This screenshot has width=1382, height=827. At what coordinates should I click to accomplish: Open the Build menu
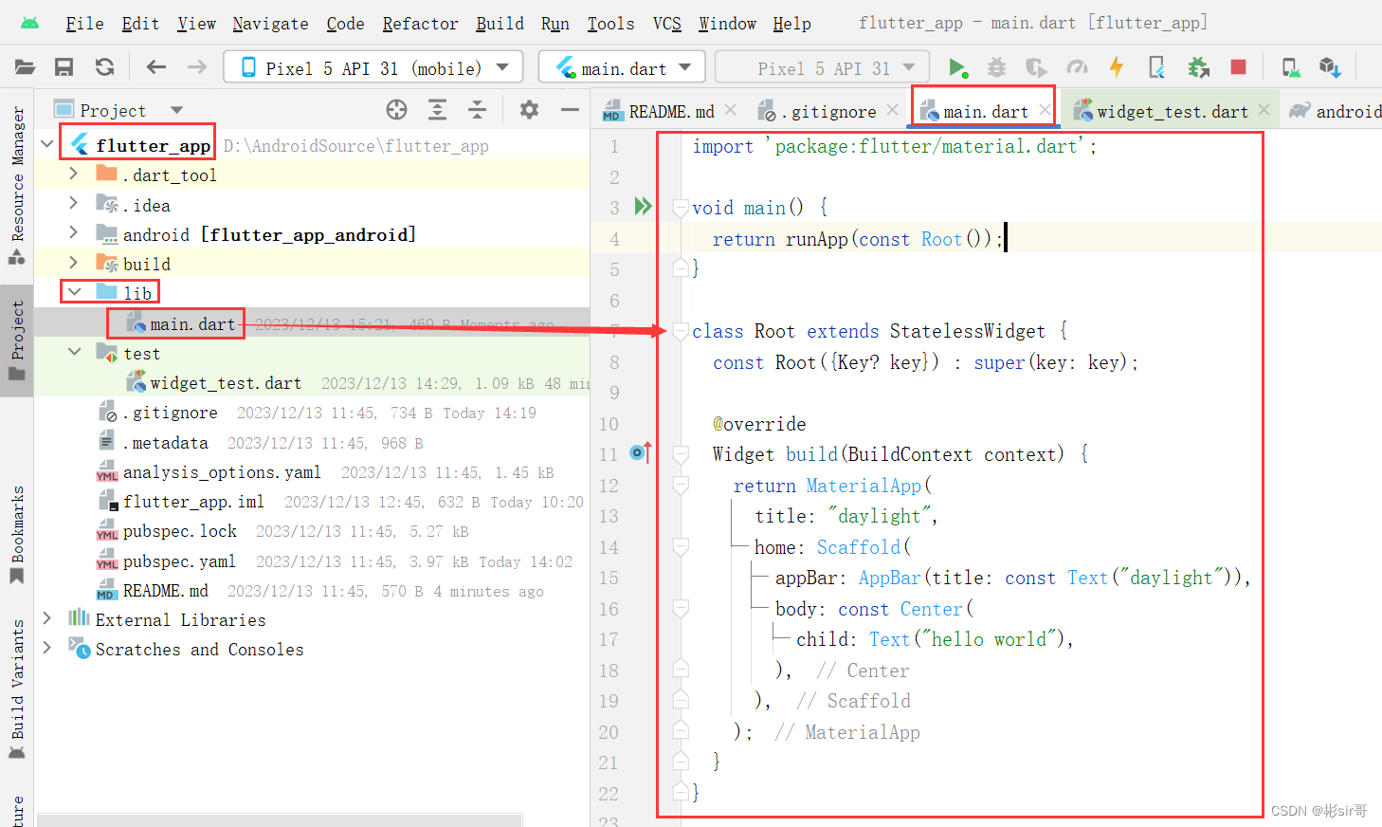point(500,24)
